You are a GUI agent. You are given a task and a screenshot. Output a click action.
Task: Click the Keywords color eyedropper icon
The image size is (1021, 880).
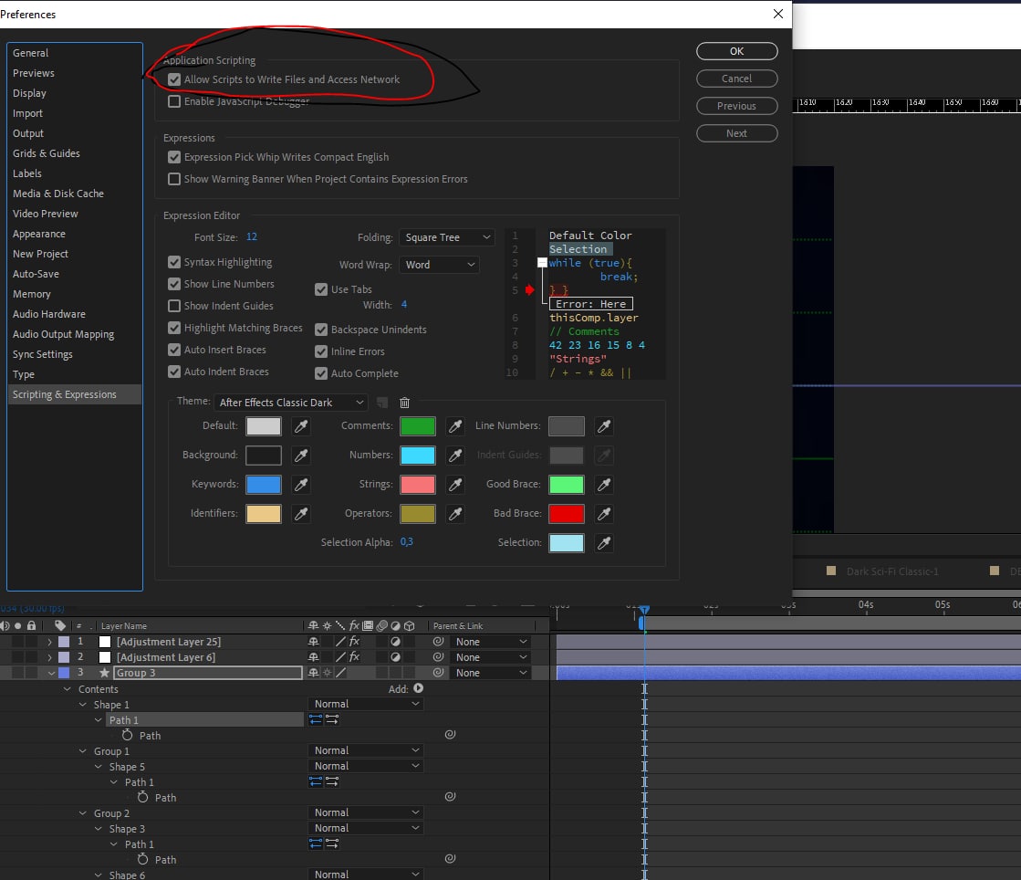(301, 485)
